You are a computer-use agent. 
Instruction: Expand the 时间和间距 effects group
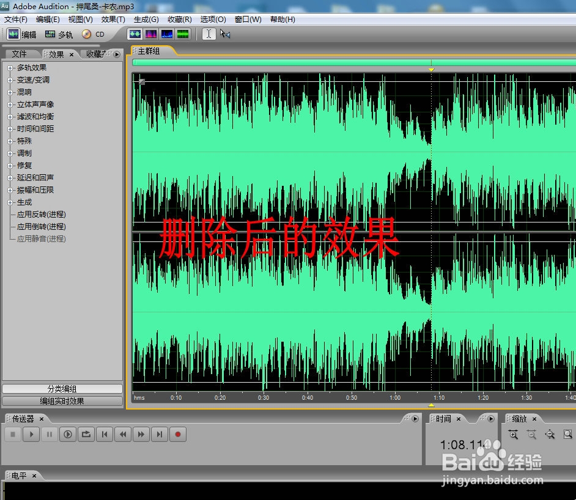tap(10, 129)
